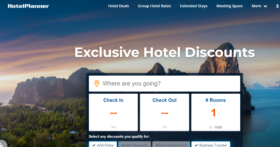280x147 pixels.
Task: Enable the Senior Discounts option
Action: pyautogui.click(x=135, y=145)
